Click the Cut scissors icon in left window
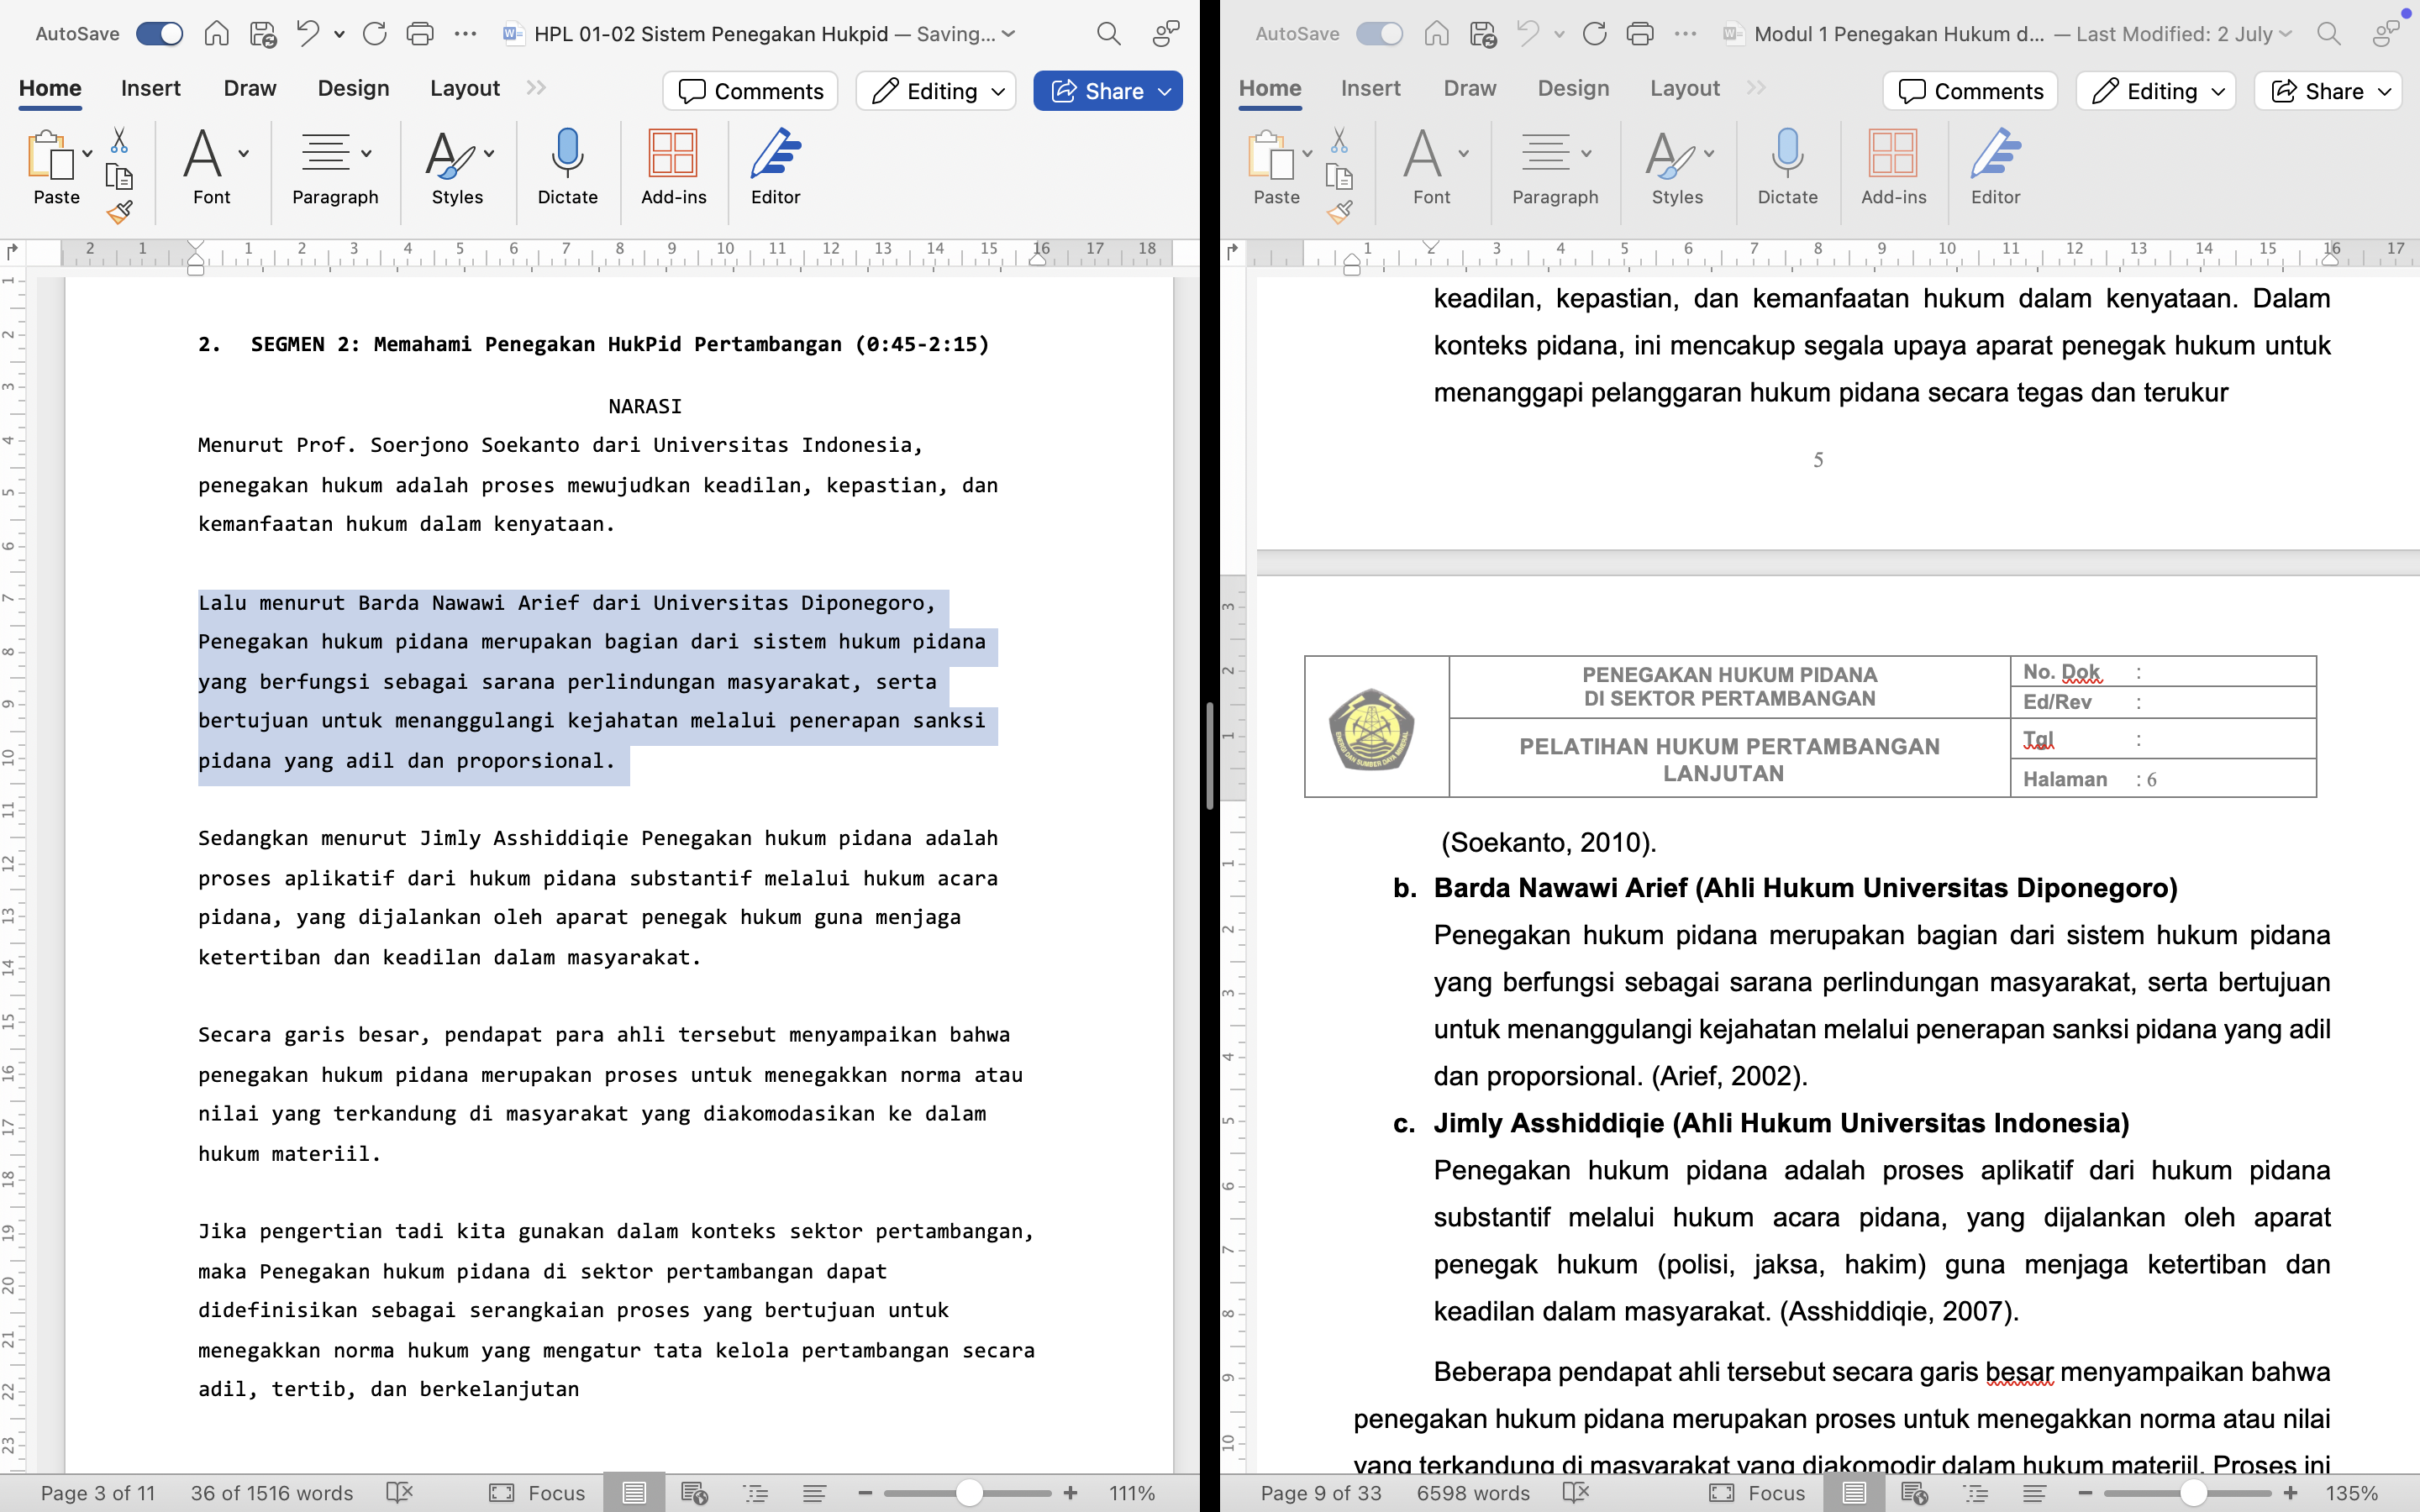Screen dimensions: 2420x1512 click(x=119, y=140)
